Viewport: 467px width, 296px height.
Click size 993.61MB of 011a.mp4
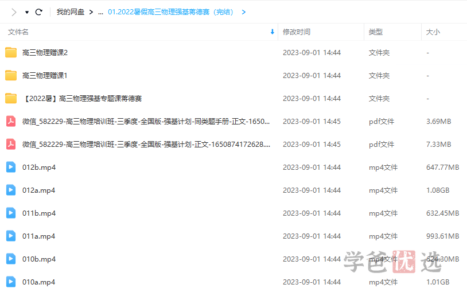tap(442, 236)
